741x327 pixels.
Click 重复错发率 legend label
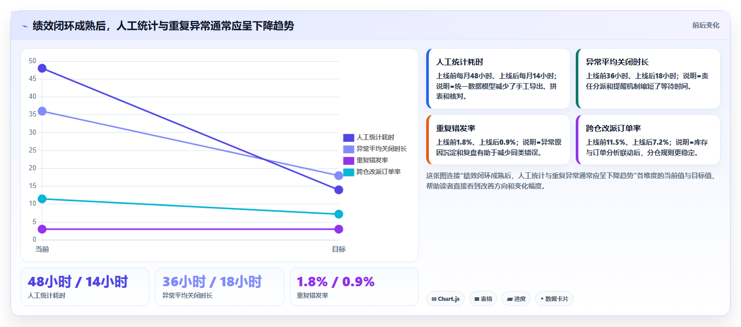click(372, 160)
